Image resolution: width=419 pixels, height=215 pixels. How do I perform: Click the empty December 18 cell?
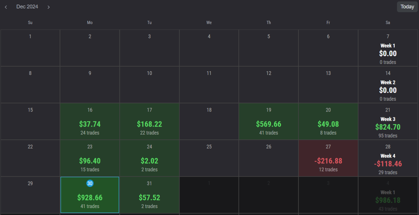pyautogui.click(x=209, y=121)
